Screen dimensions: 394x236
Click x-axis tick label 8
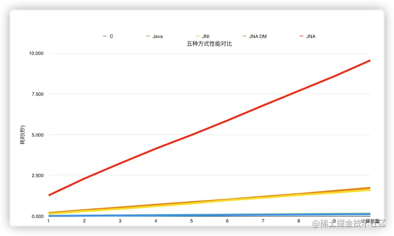point(298,221)
